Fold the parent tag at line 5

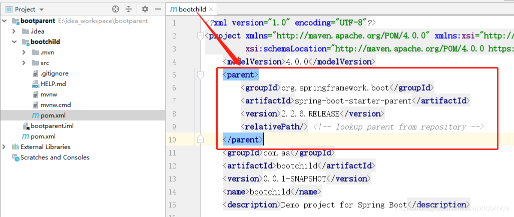pyautogui.click(x=200, y=75)
